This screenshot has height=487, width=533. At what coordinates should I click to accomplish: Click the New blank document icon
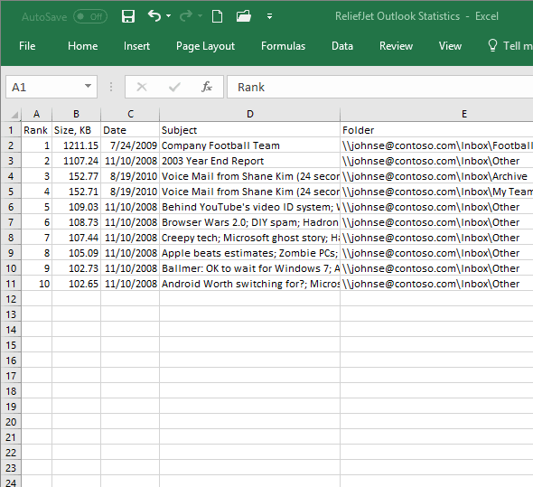point(217,16)
